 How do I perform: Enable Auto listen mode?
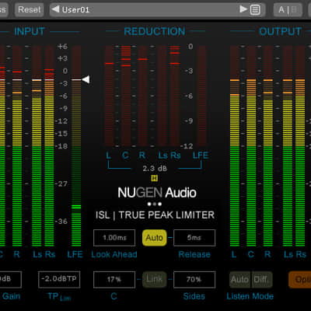tap(240, 280)
